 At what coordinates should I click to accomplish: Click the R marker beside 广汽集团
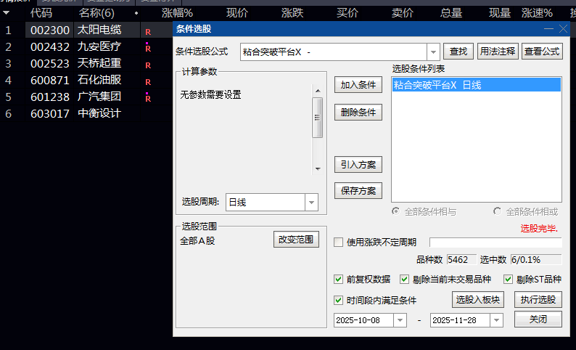pyautogui.click(x=148, y=98)
